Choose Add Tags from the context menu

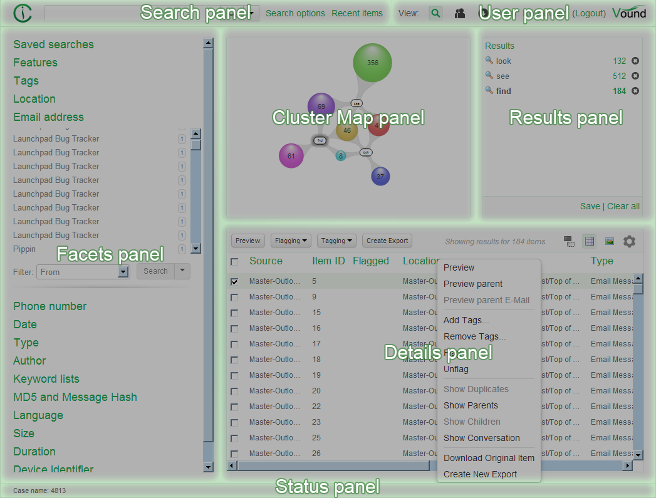(x=466, y=320)
